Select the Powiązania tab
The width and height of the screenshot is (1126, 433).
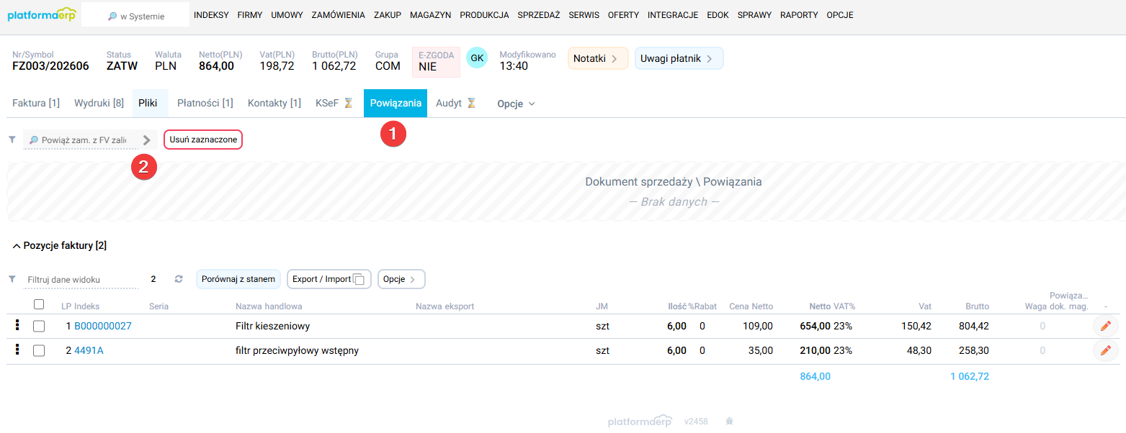point(396,103)
